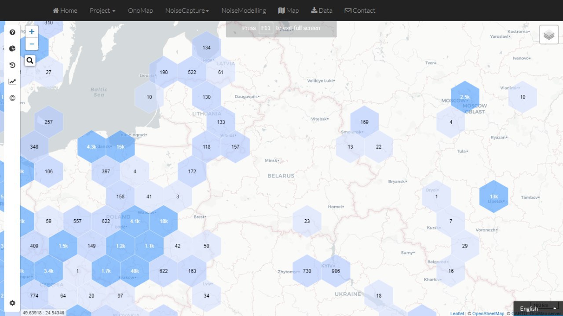
Task: Select the 3.4k hexagon near Prague
Action: [x=48, y=271]
